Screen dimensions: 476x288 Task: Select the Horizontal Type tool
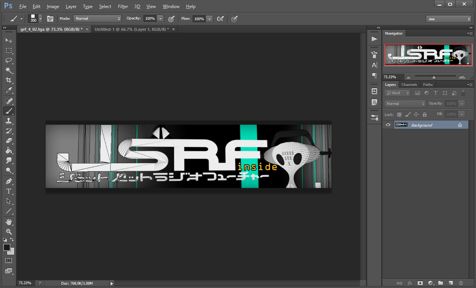[8, 191]
